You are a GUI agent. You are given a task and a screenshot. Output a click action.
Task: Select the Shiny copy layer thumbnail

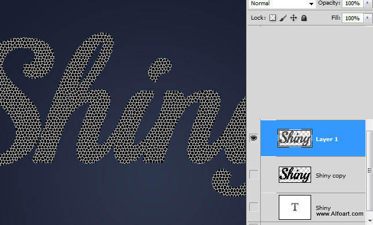(295, 175)
